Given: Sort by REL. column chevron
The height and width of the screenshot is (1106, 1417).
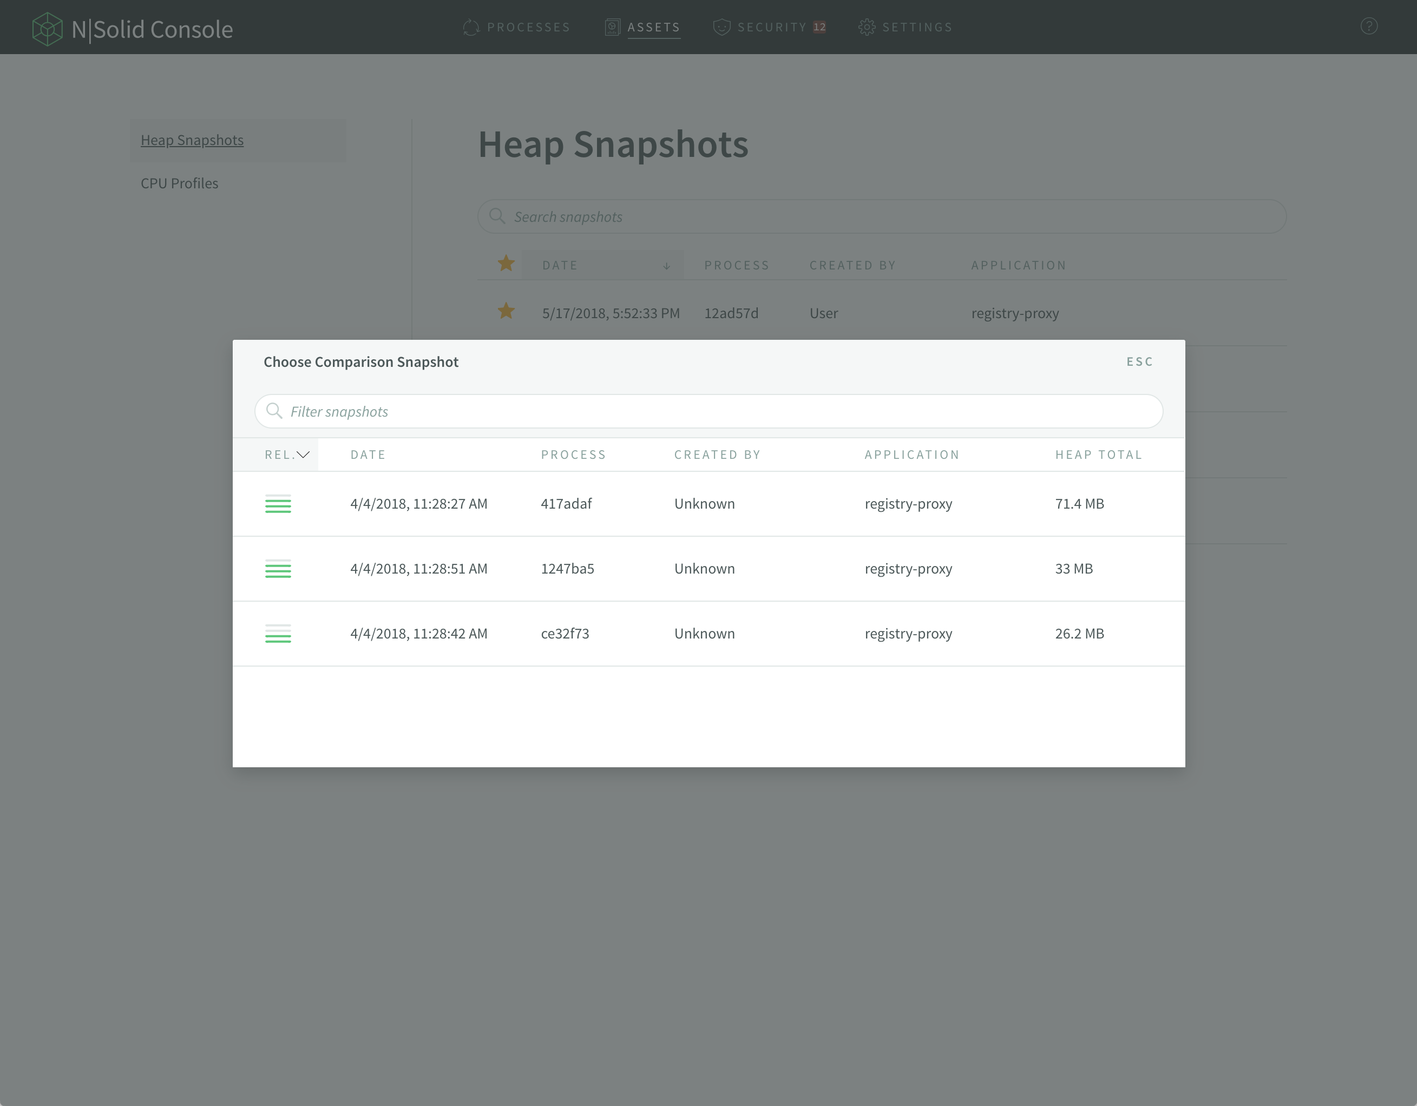Looking at the screenshot, I should (303, 455).
